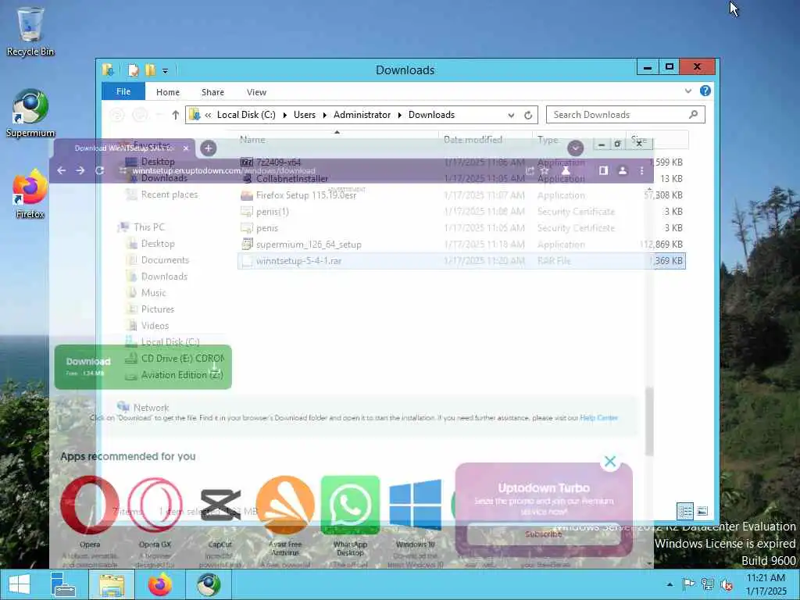The height and width of the screenshot is (600, 800).
Task: Click Users in the breadcrumb path
Action: tap(305, 115)
